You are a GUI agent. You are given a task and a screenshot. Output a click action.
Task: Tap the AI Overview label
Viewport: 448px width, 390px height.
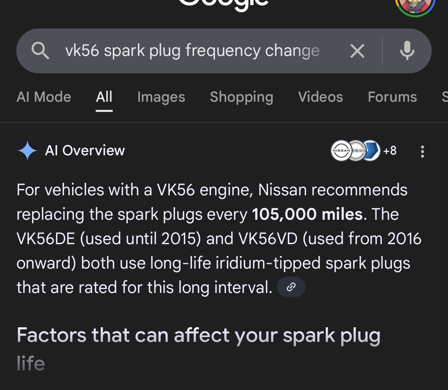tap(85, 151)
